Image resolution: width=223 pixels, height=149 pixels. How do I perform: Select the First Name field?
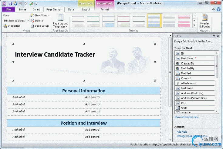(x=194, y=58)
